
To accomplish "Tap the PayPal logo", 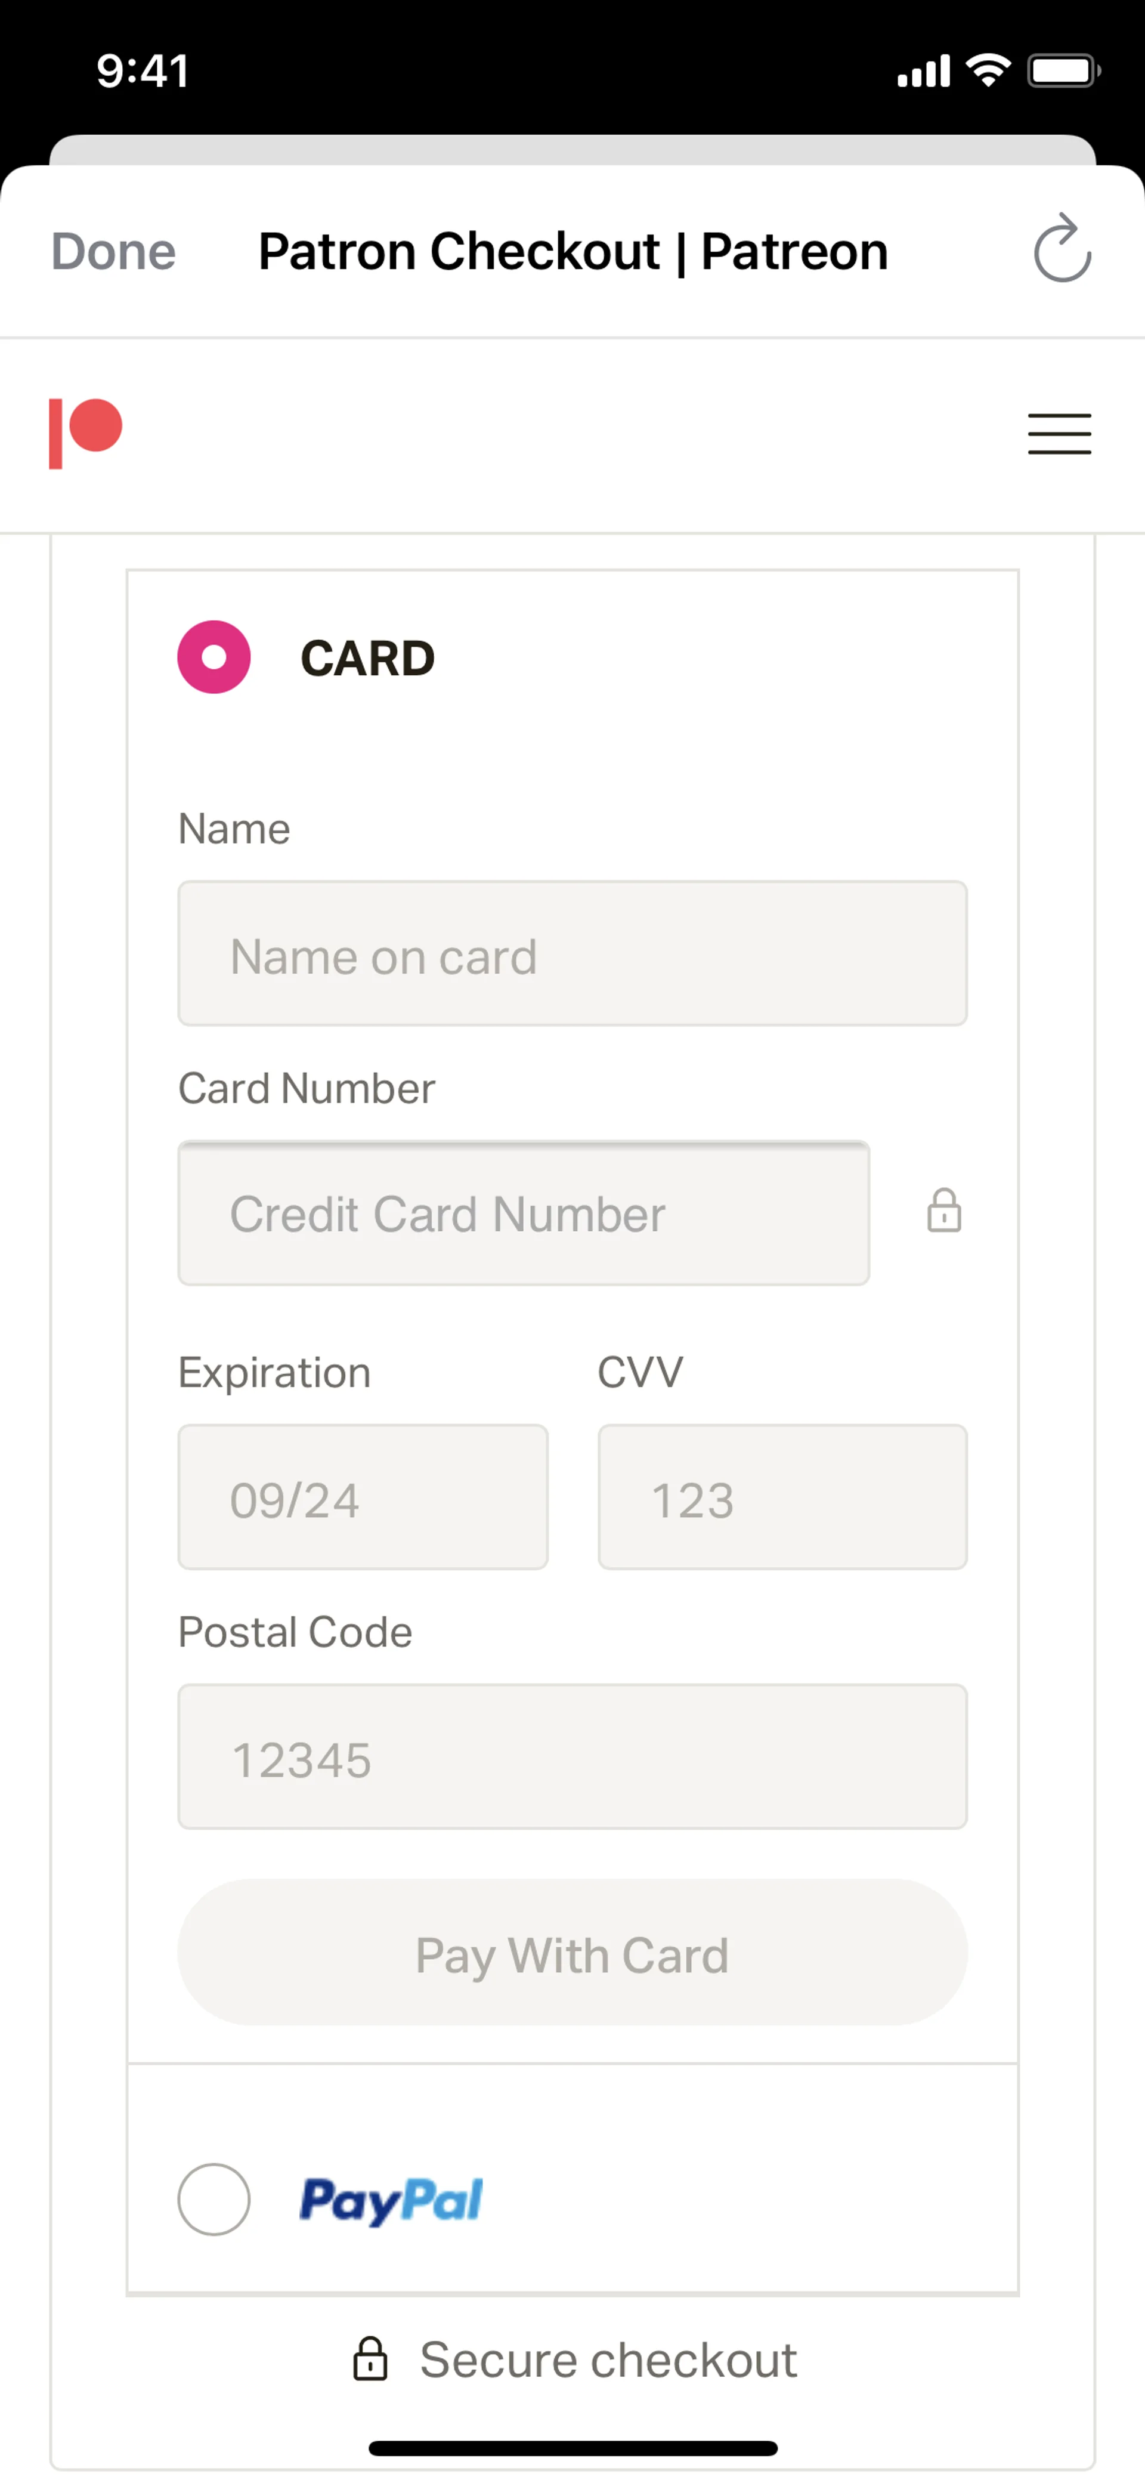I will (392, 2200).
